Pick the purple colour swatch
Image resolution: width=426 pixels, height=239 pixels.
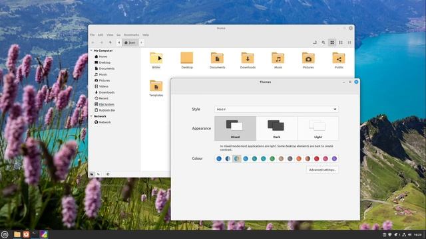click(334, 159)
